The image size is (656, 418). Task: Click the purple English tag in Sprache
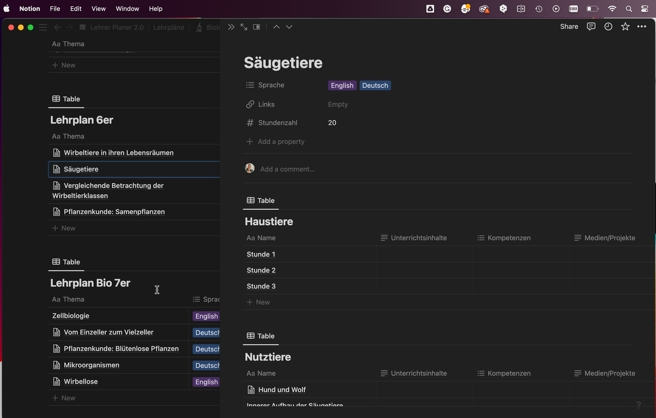342,85
